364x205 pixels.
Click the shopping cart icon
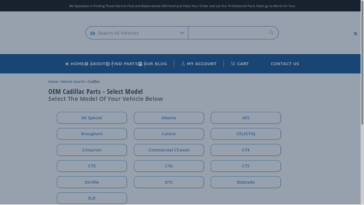click(233, 64)
